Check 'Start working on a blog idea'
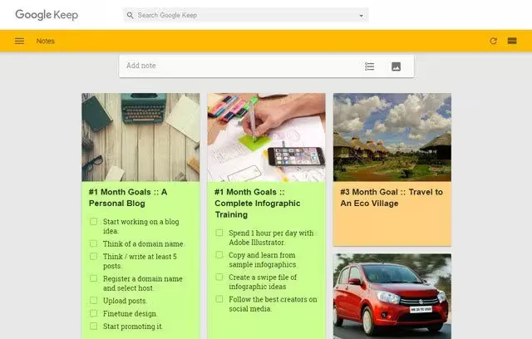 pyautogui.click(x=94, y=222)
